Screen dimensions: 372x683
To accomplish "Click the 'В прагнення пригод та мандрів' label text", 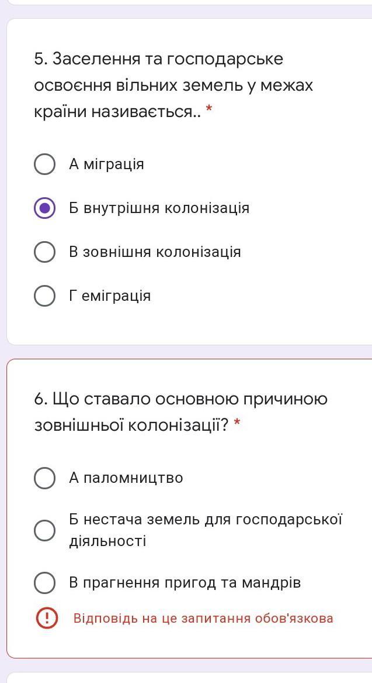I will (185, 583).
